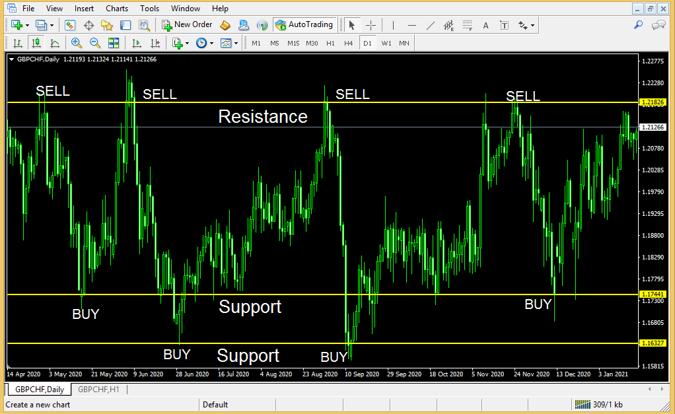Click the 309/1 kb connection status indicator
Viewport: 675px width, 414px height.
pyautogui.click(x=599, y=405)
